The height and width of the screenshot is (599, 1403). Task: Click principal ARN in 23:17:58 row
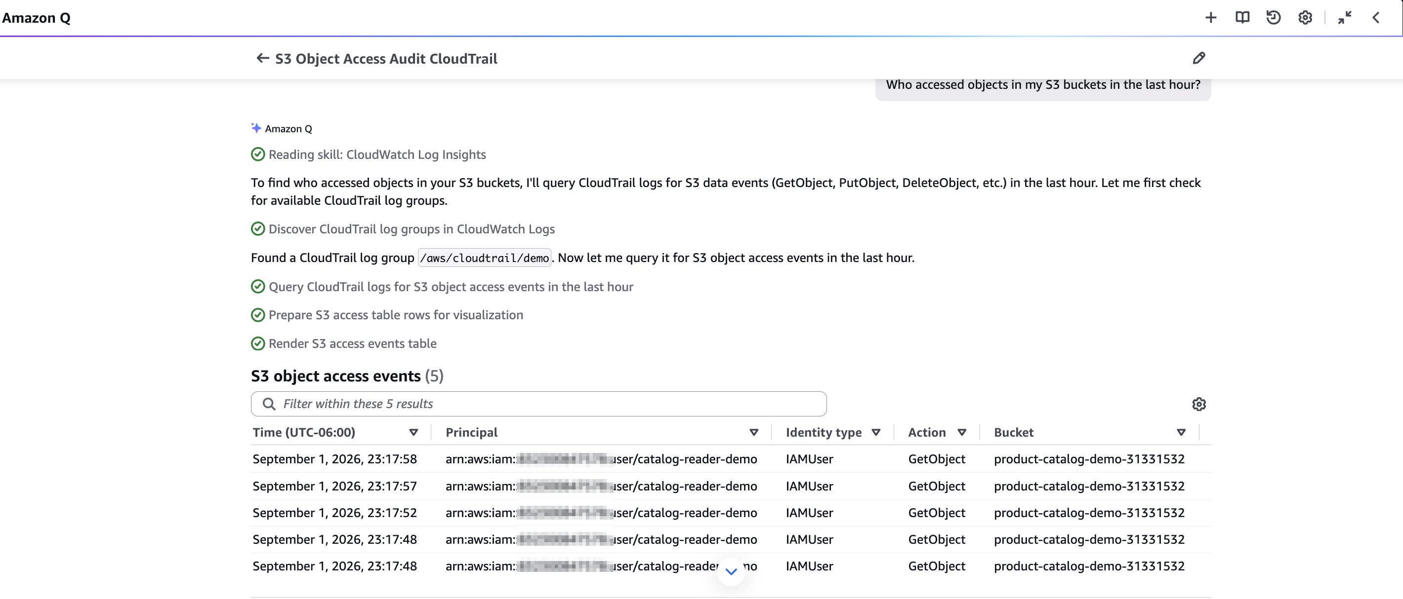coord(601,459)
